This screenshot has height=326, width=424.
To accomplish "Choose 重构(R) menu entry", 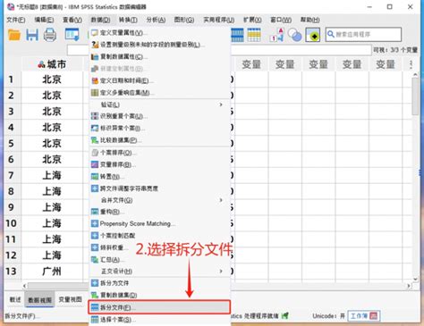I will [x=160, y=212].
